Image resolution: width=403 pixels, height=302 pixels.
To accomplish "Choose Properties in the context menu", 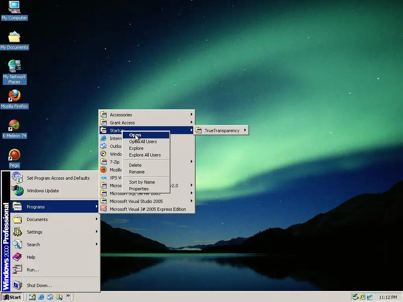I will 146,189.
